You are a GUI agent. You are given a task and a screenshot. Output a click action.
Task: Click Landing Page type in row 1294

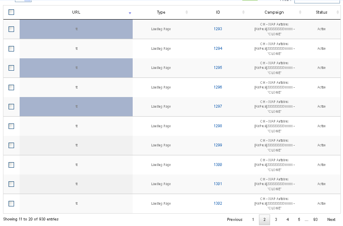pos(161,49)
